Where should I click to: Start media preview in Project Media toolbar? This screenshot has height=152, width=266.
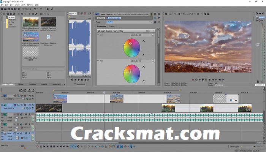tap(30, 14)
